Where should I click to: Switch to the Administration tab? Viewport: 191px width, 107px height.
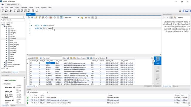coord(6,72)
